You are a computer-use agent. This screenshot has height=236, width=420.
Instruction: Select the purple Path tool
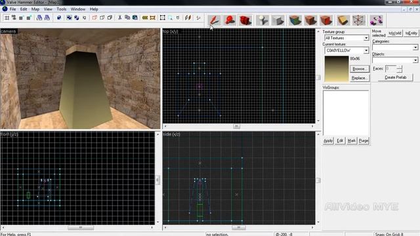click(376, 20)
